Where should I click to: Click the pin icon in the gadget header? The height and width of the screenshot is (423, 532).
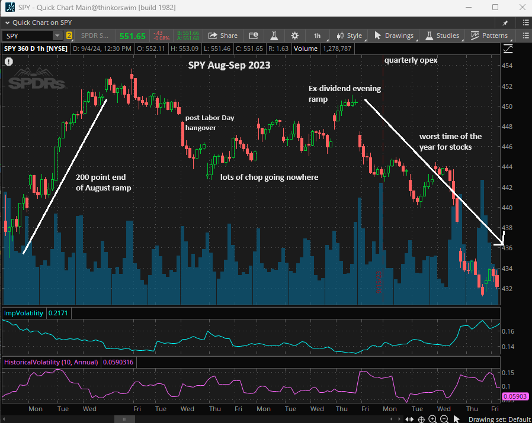pyautogui.click(x=505, y=22)
